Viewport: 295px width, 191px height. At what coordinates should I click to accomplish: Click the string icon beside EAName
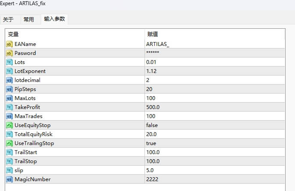pyautogui.click(x=9, y=44)
